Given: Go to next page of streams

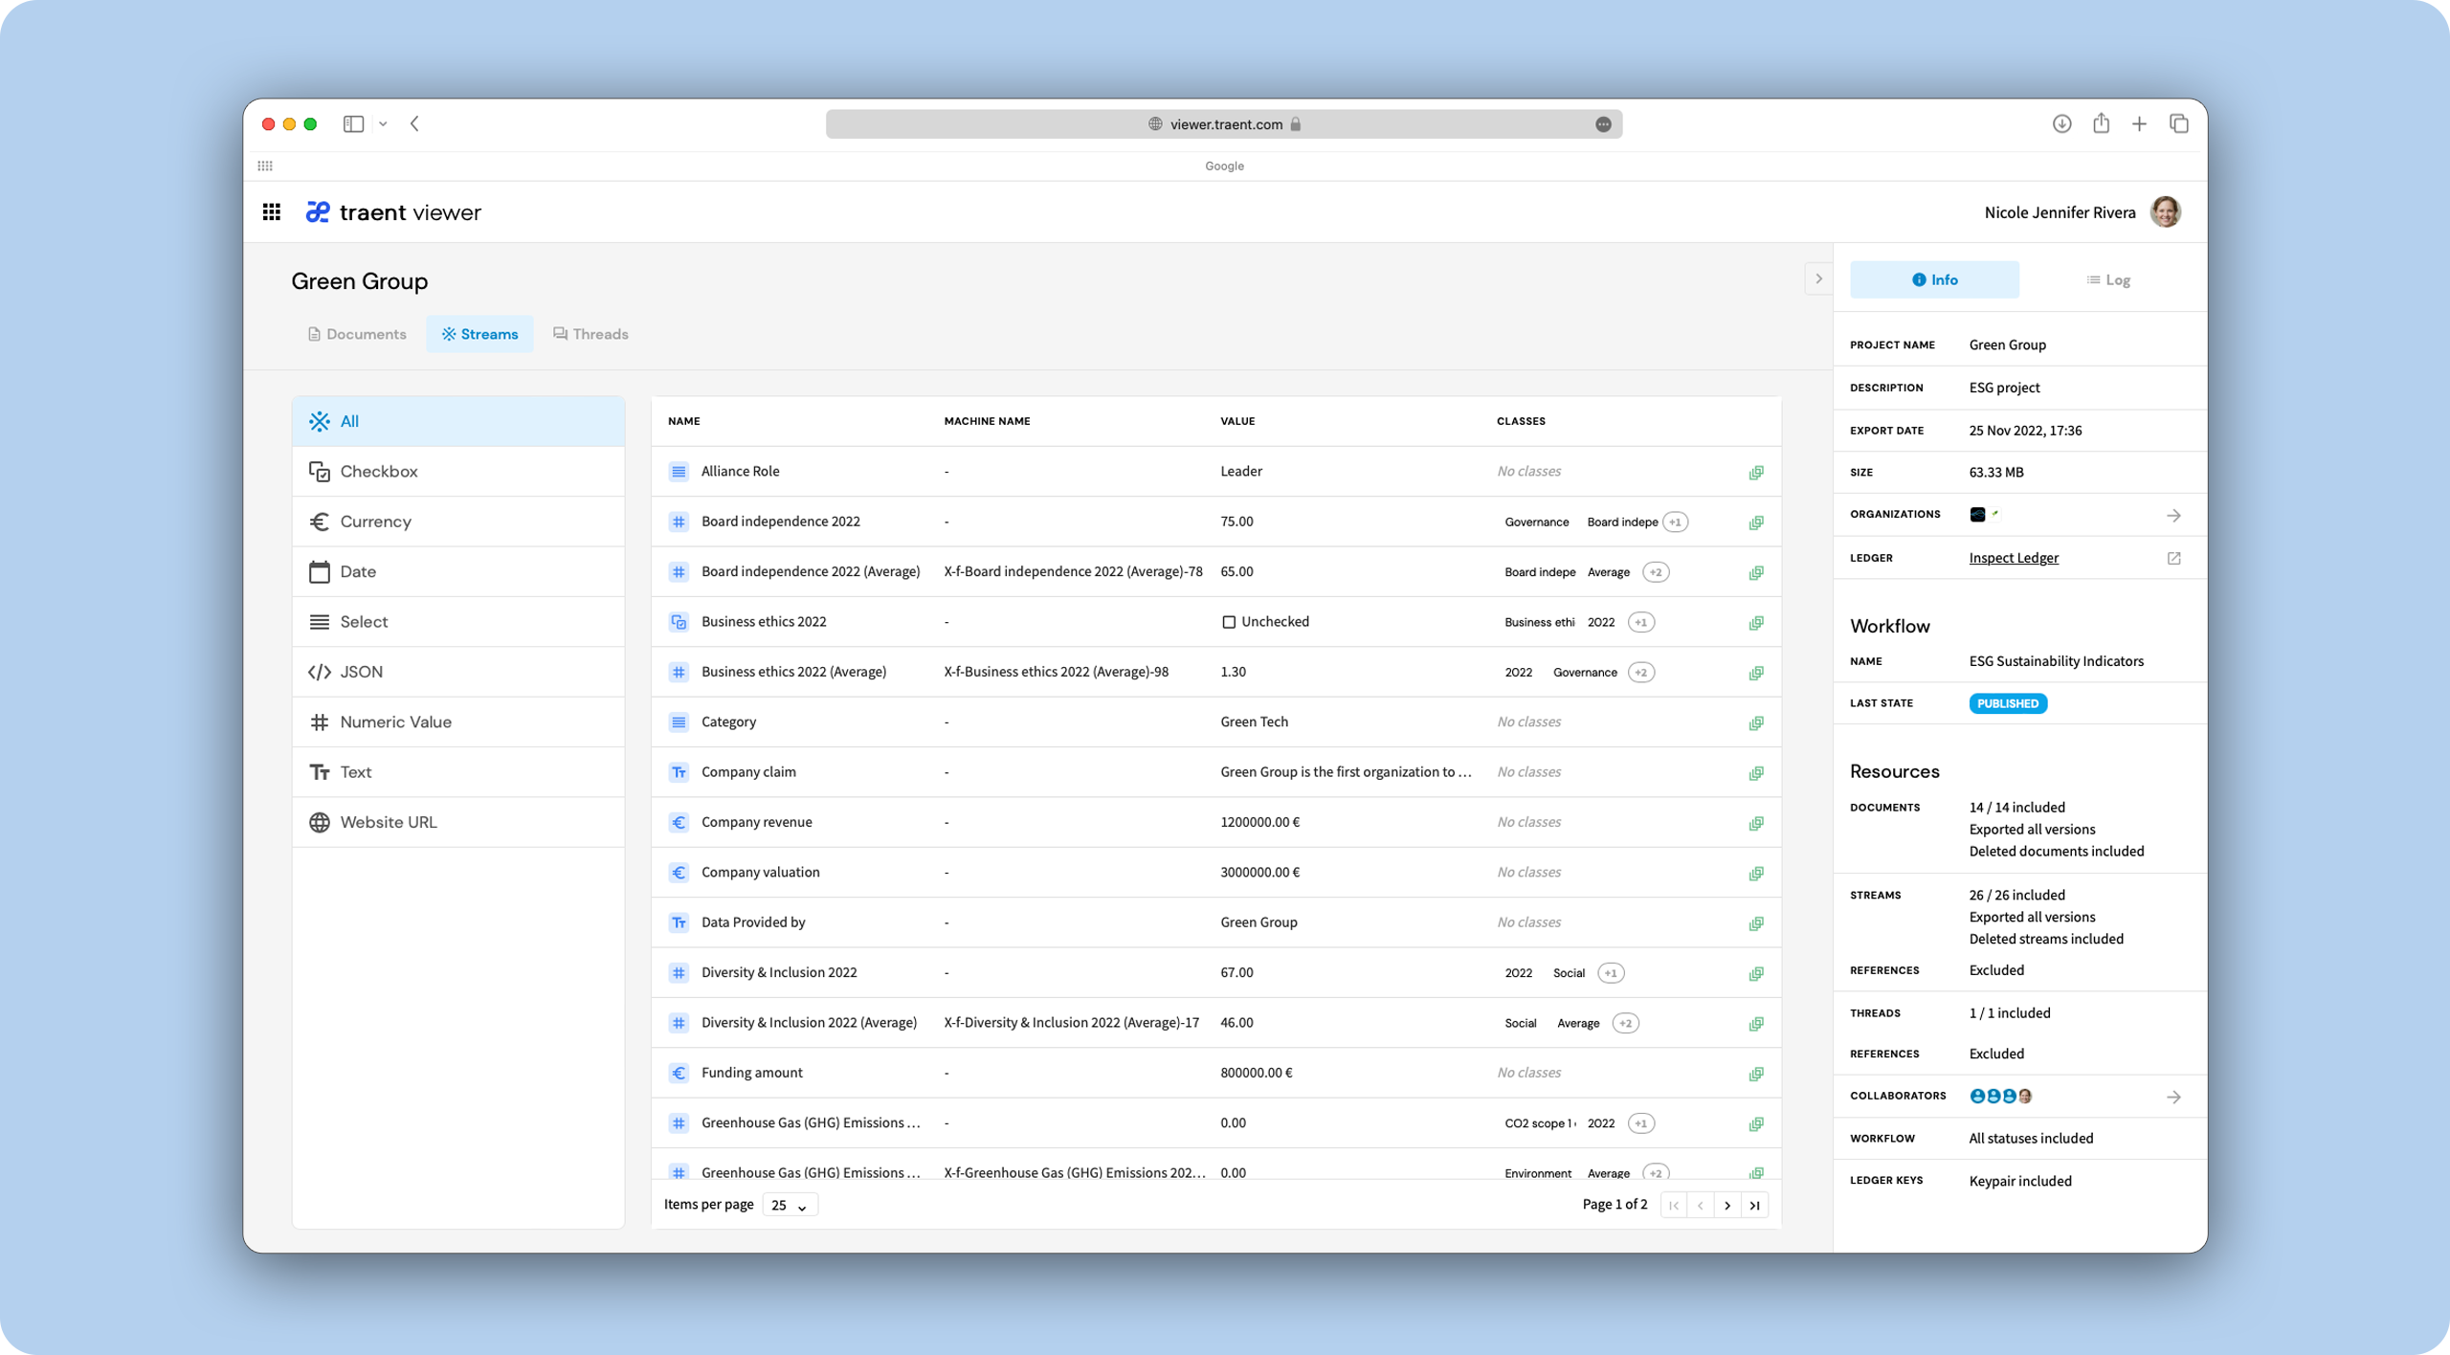Looking at the screenshot, I should pos(1727,1206).
